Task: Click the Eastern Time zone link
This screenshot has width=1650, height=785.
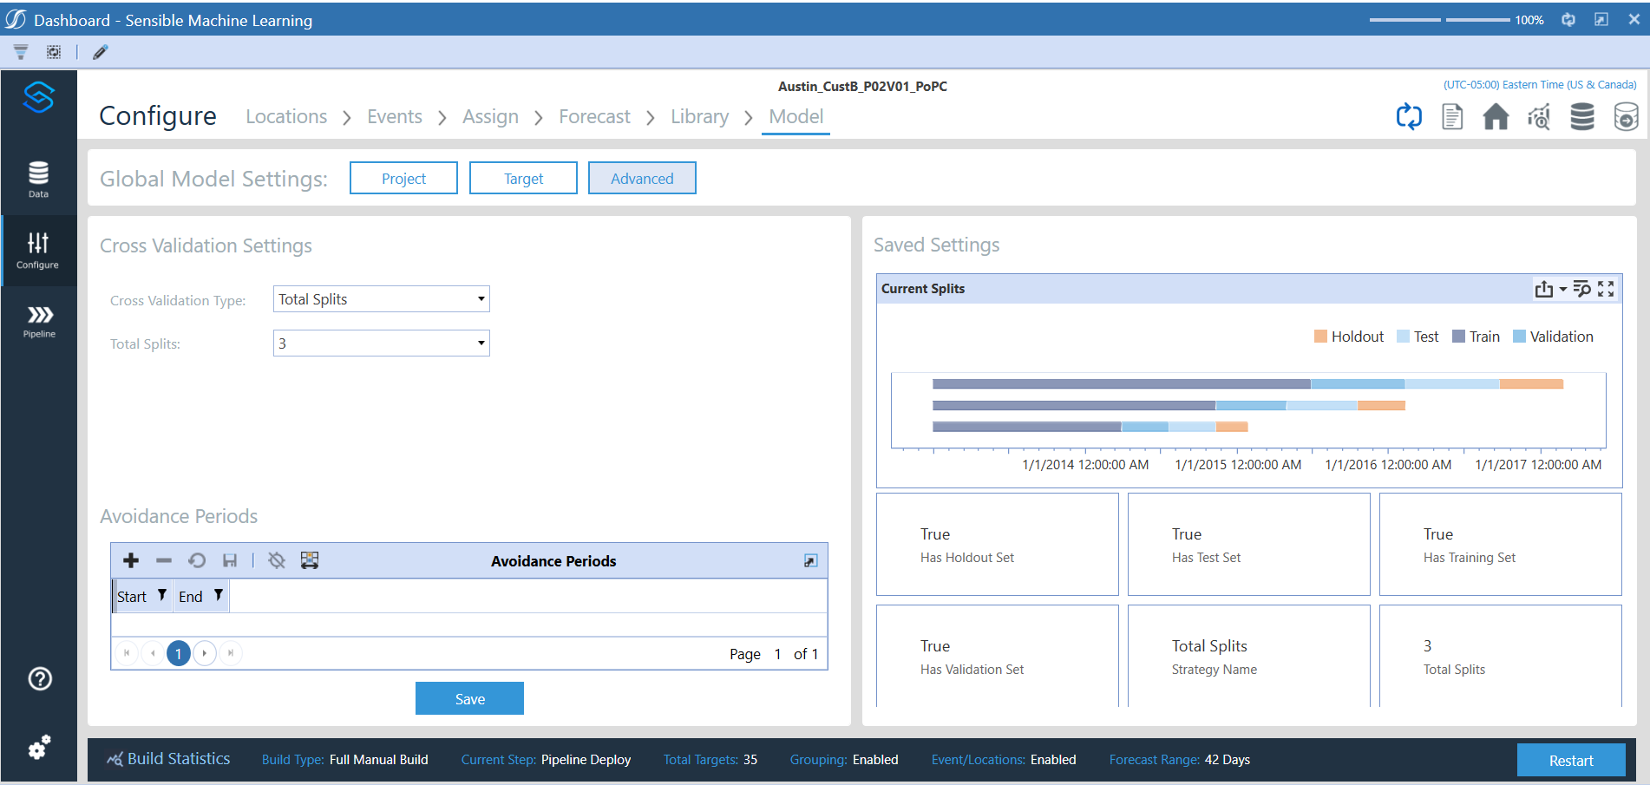Action: point(1540,85)
